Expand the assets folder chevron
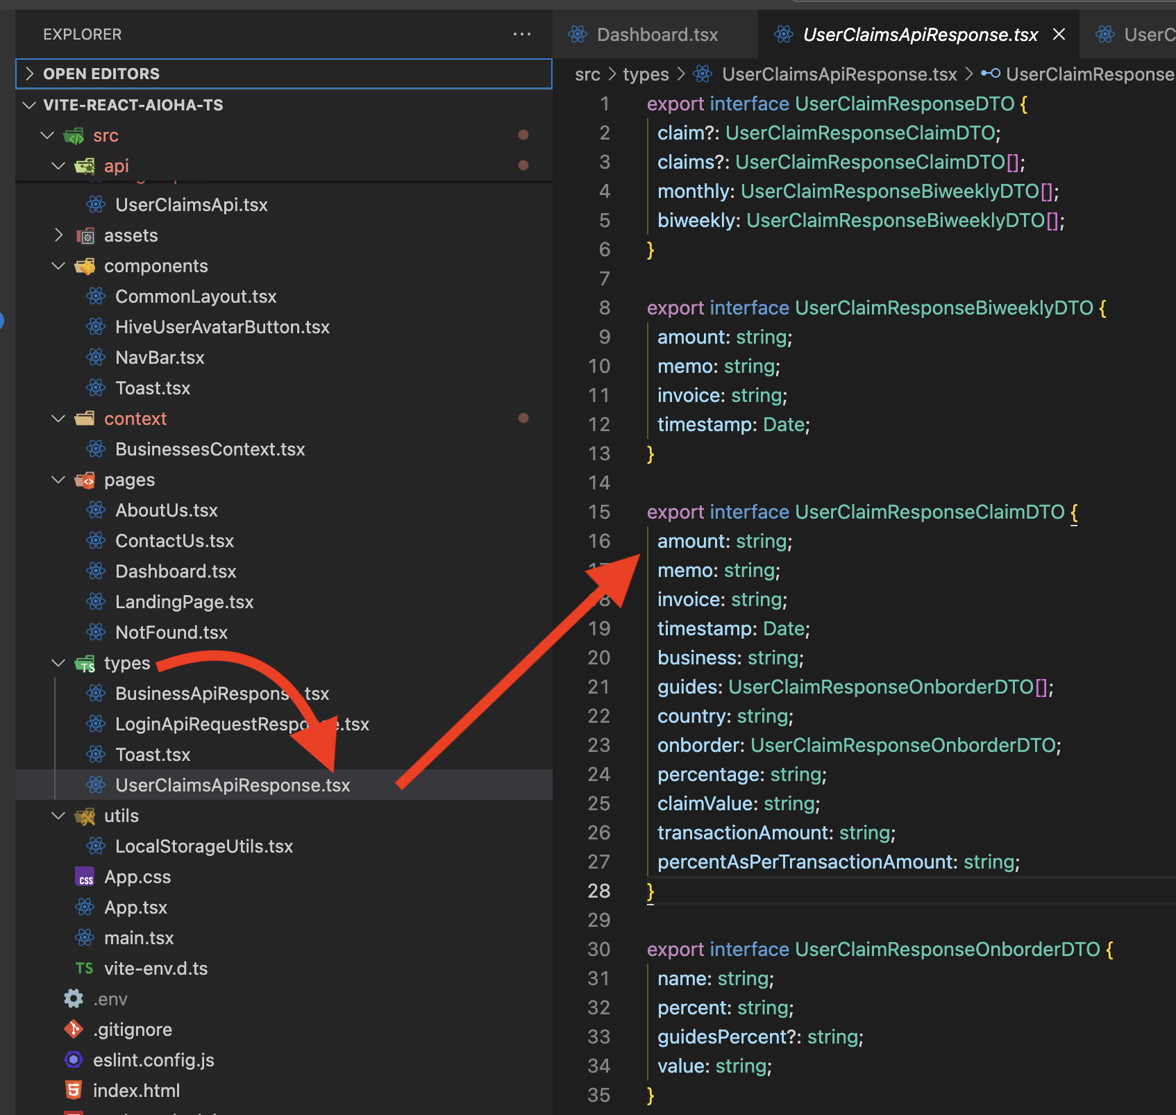This screenshot has width=1176, height=1115. 58,235
